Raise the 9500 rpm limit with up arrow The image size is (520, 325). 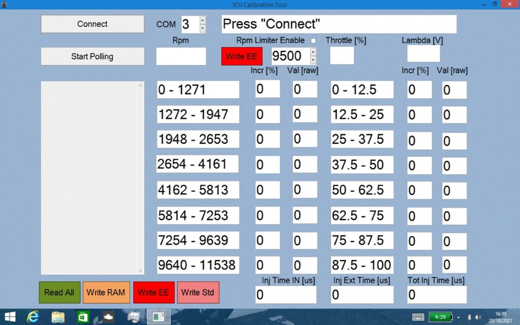coord(313,52)
